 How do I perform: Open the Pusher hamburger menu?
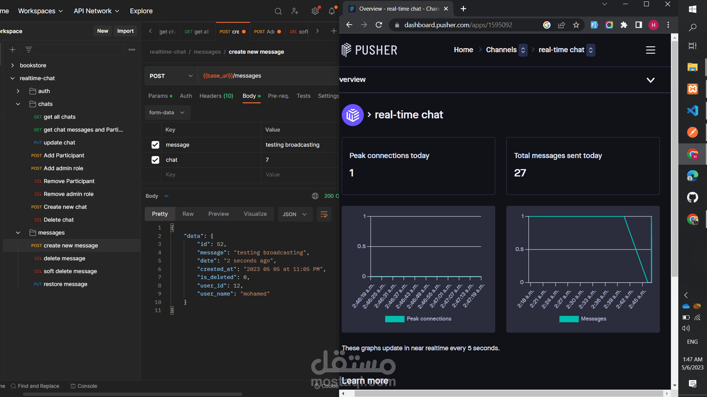point(650,50)
